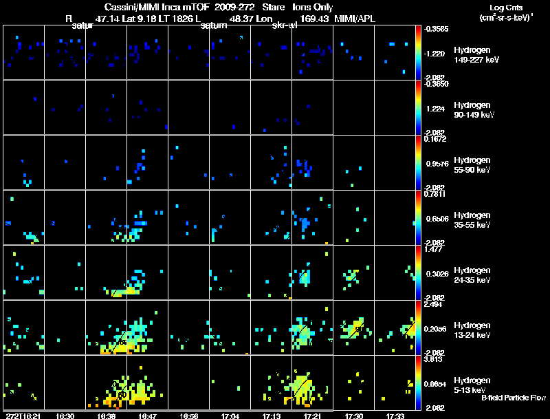Click the 2.494 colorbar maximum value

pos(433,304)
